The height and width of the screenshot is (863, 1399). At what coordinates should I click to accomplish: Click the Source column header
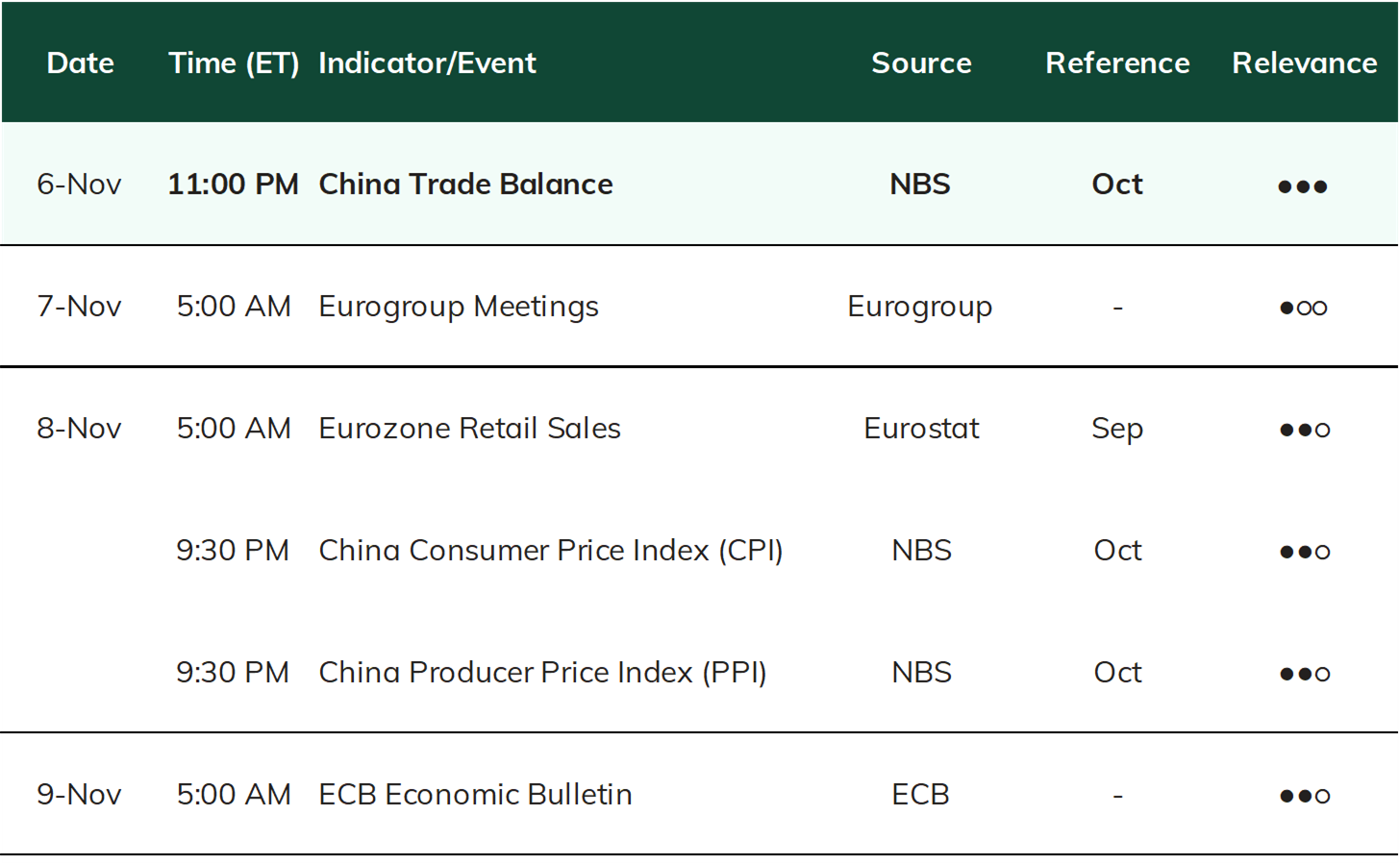(x=921, y=62)
